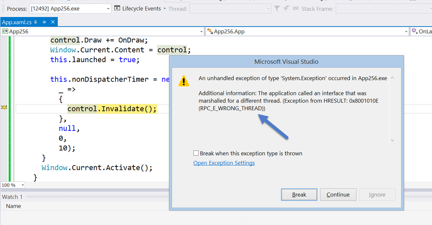Open the Thread dropdown
The height and width of the screenshot is (225, 432).
(x=230, y=8)
